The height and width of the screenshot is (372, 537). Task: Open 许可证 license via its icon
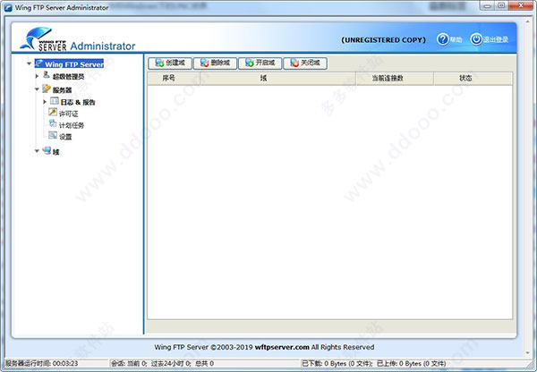click(x=53, y=113)
